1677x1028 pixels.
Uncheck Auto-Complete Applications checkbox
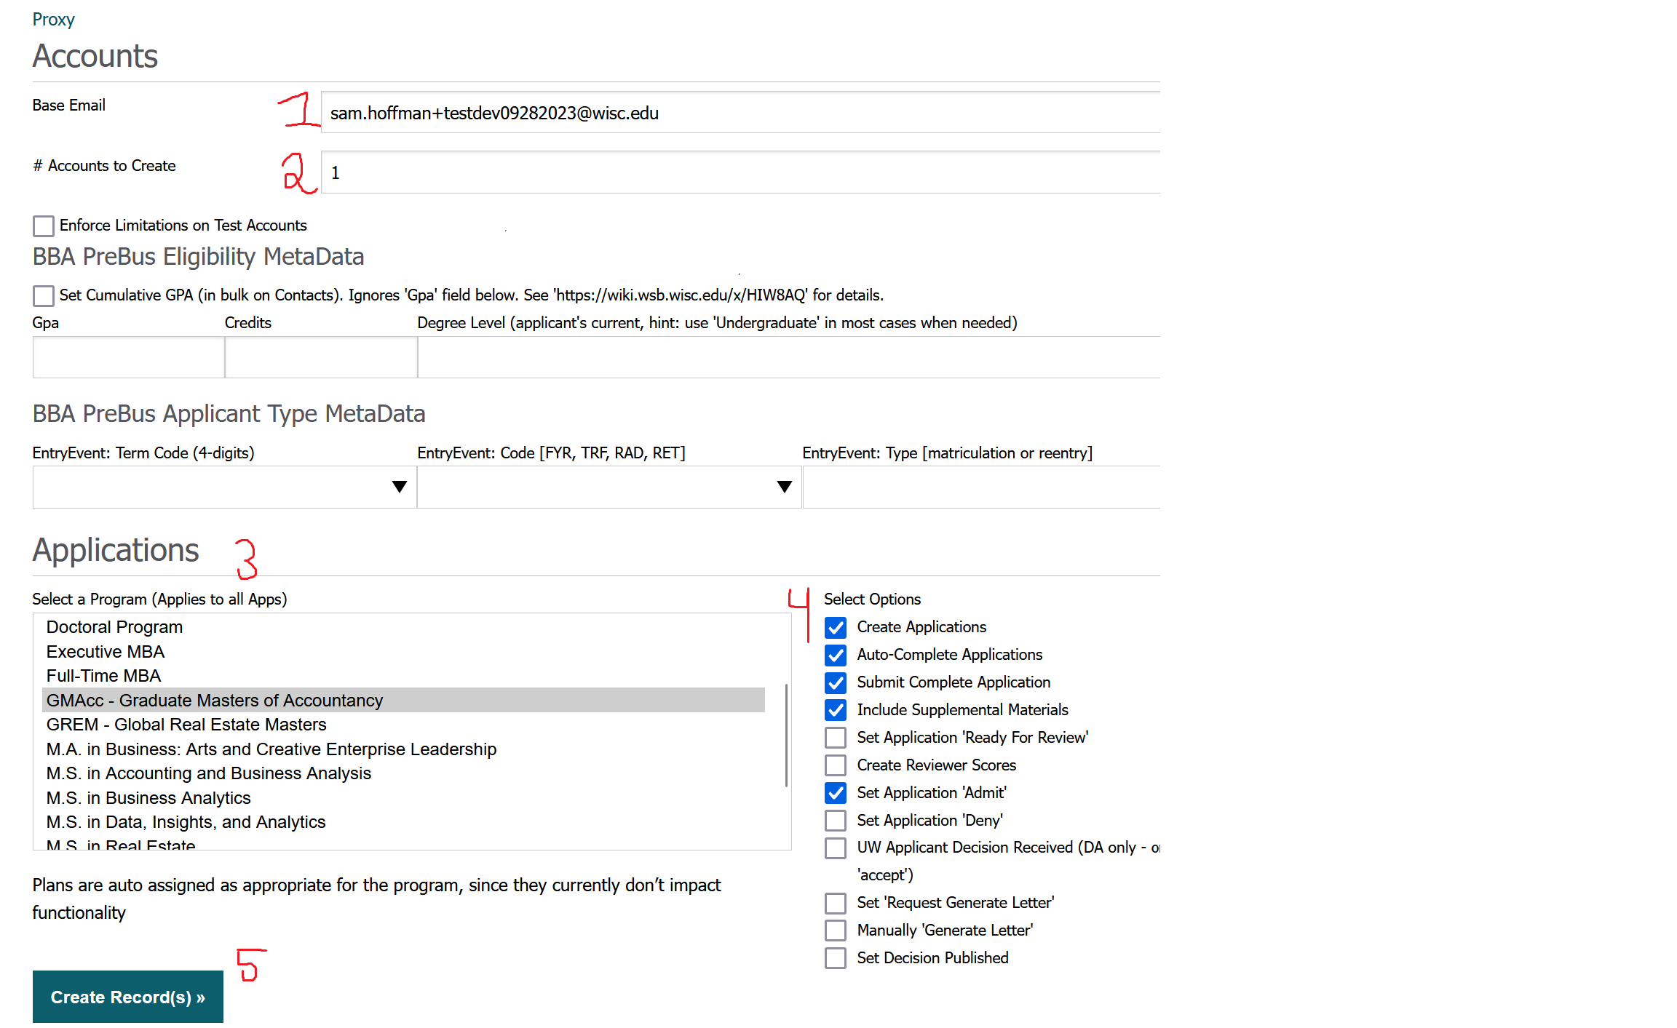click(x=836, y=655)
